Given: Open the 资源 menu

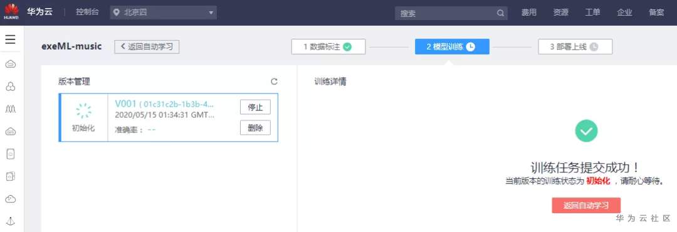Looking at the screenshot, I should (x=561, y=13).
